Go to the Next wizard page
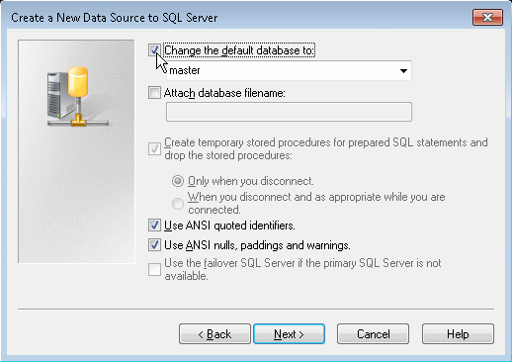Viewport: 512px width, 362px height. point(289,334)
